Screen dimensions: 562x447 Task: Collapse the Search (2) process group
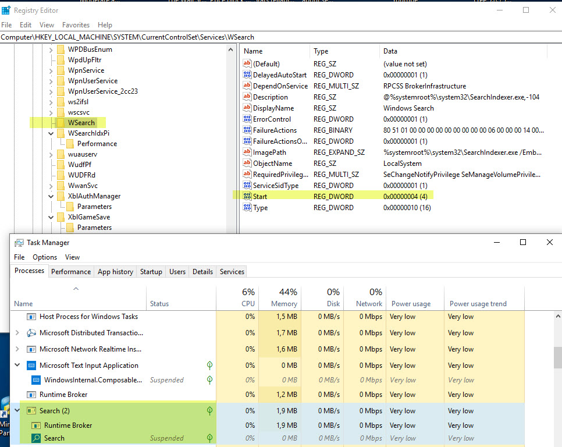[x=17, y=410]
